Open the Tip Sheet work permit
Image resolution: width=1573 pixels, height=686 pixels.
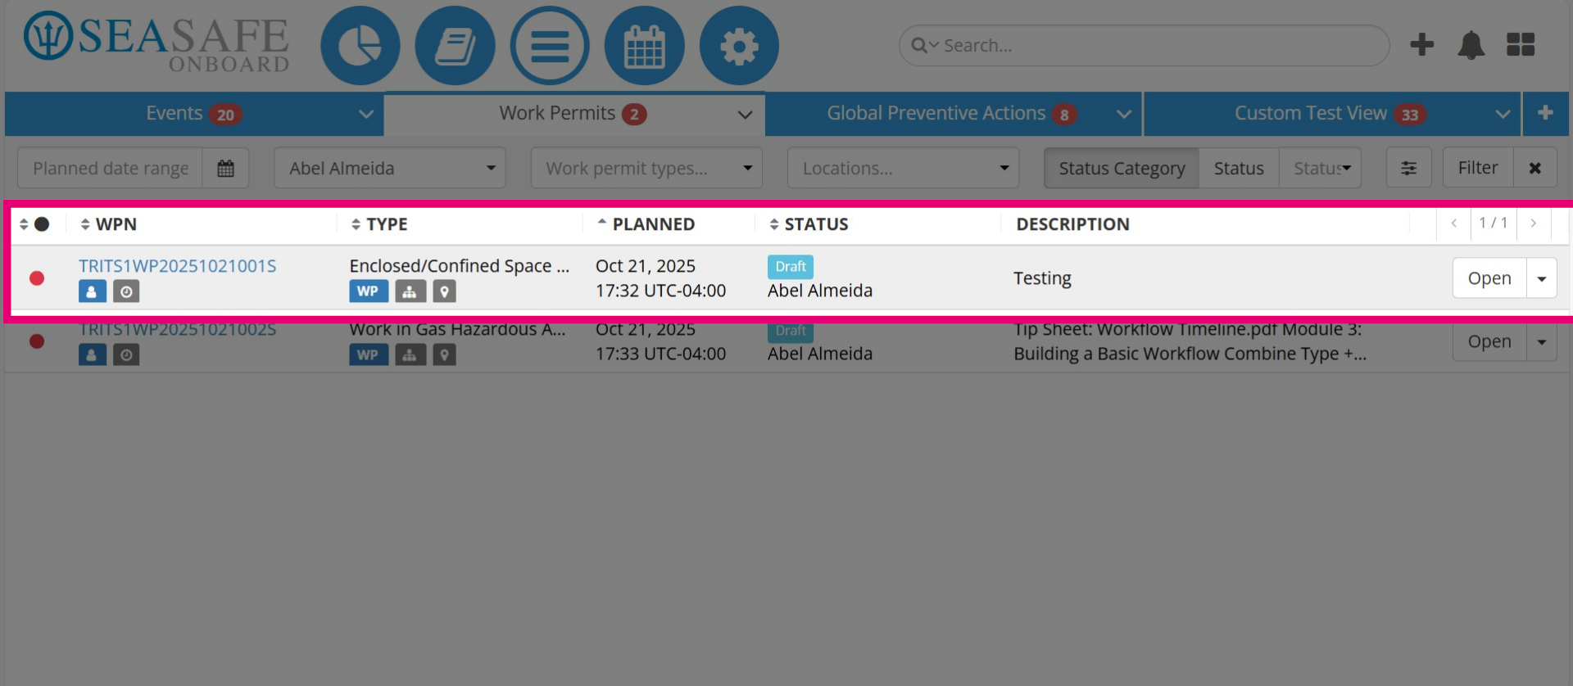click(1489, 341)
